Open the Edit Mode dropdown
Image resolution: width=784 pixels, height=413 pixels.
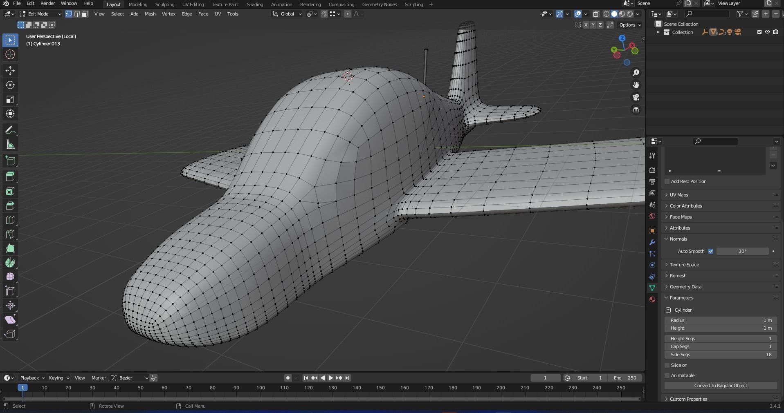click(40, 14)
